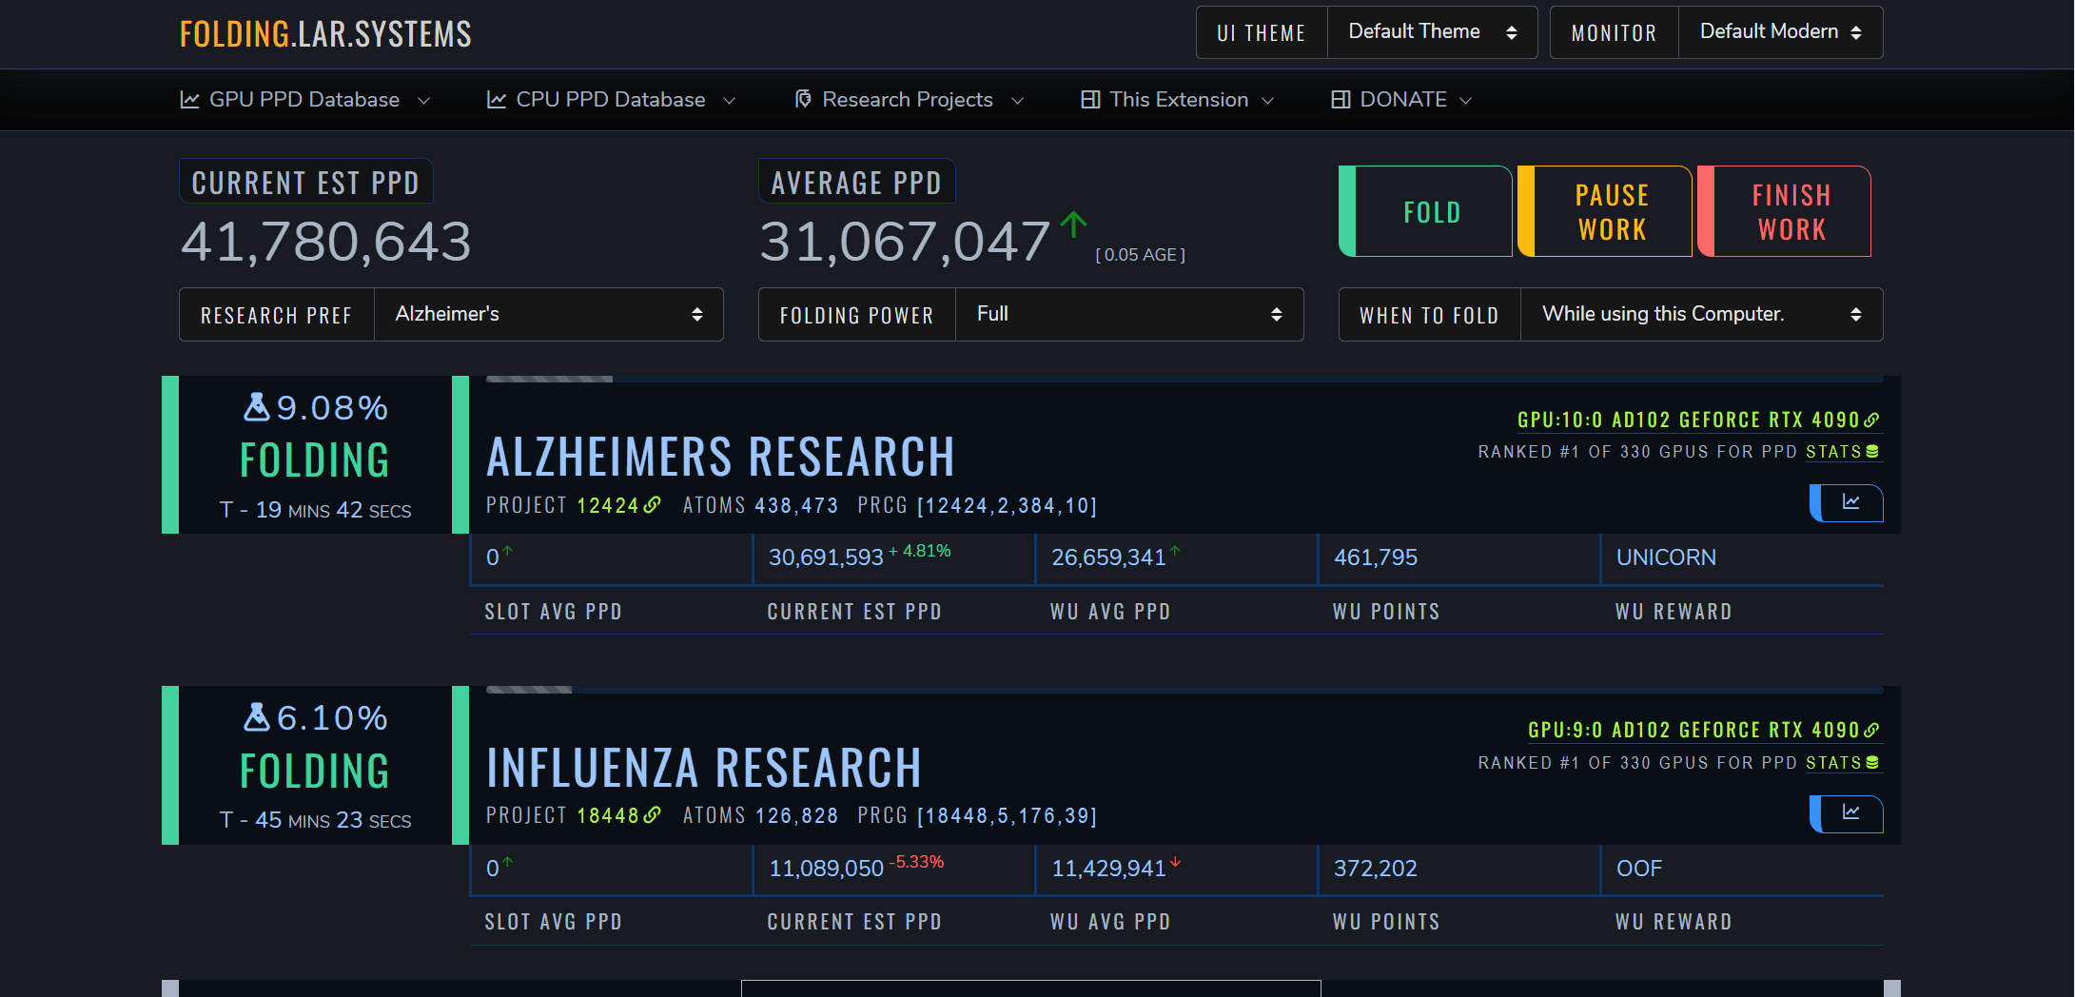Click the DONATE panel icon
Image resolution: width=2075 pixels, height=997 pixels.
[x=1341, y=100]
